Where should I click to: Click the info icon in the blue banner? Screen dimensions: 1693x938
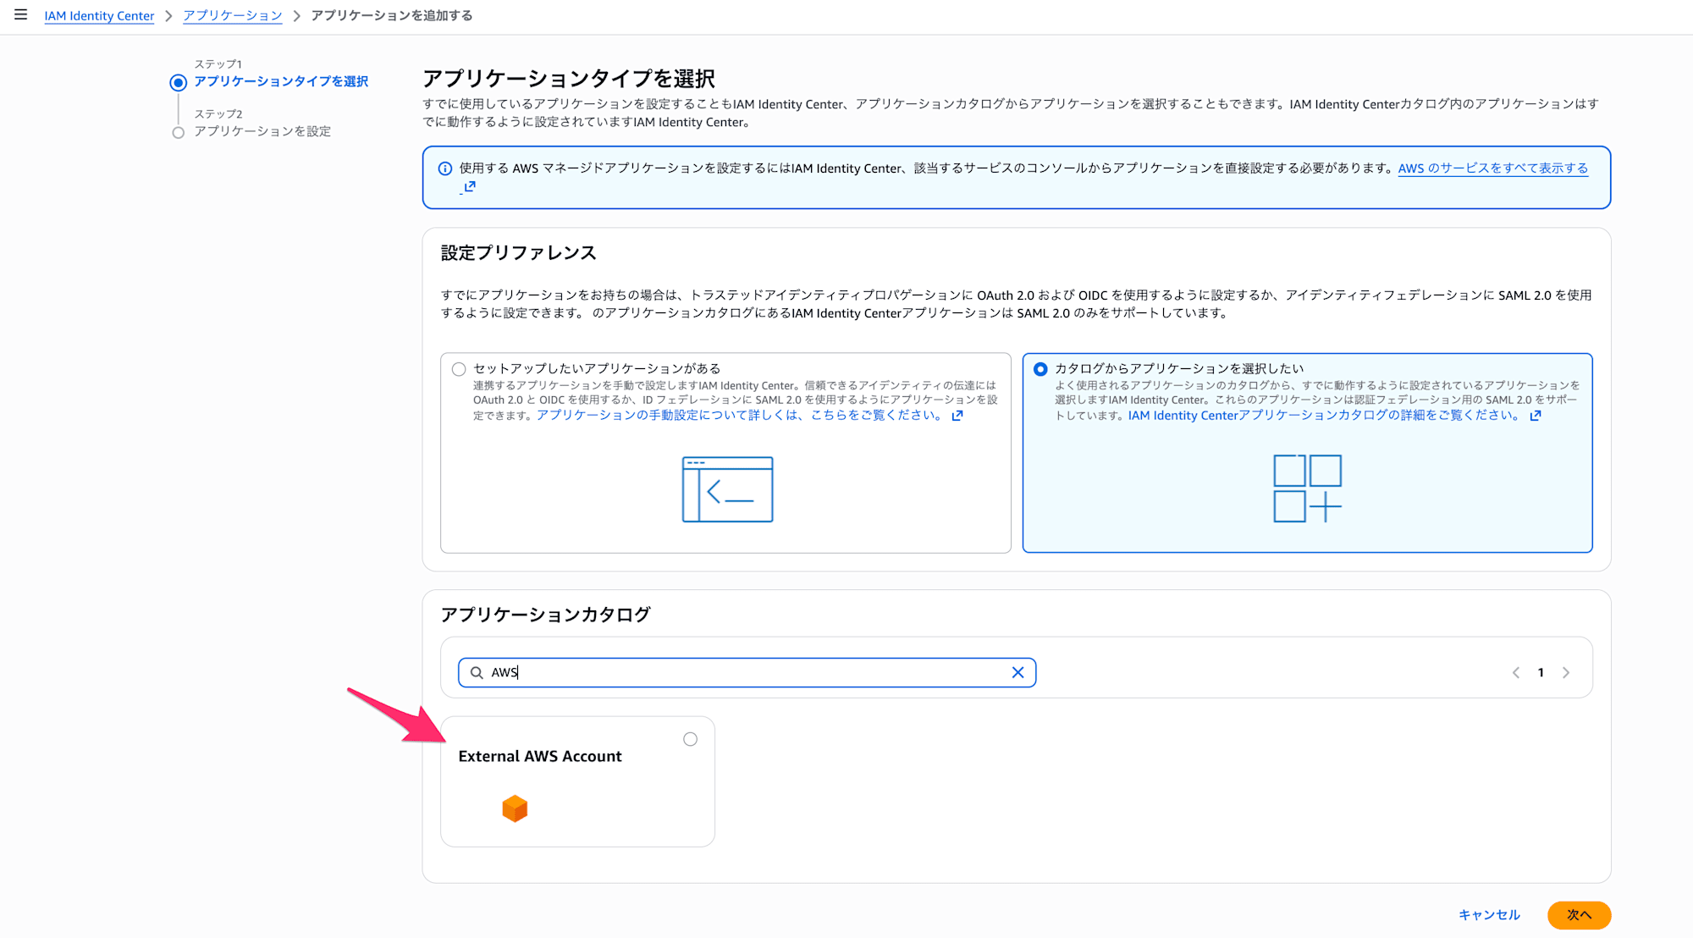point(446,168)
